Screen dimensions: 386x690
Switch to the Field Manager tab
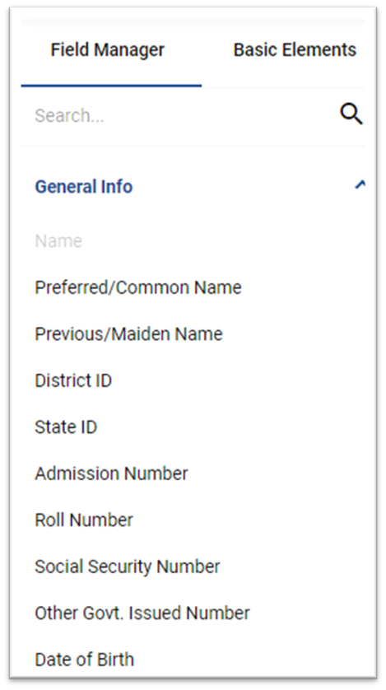[x=107, y=49]
